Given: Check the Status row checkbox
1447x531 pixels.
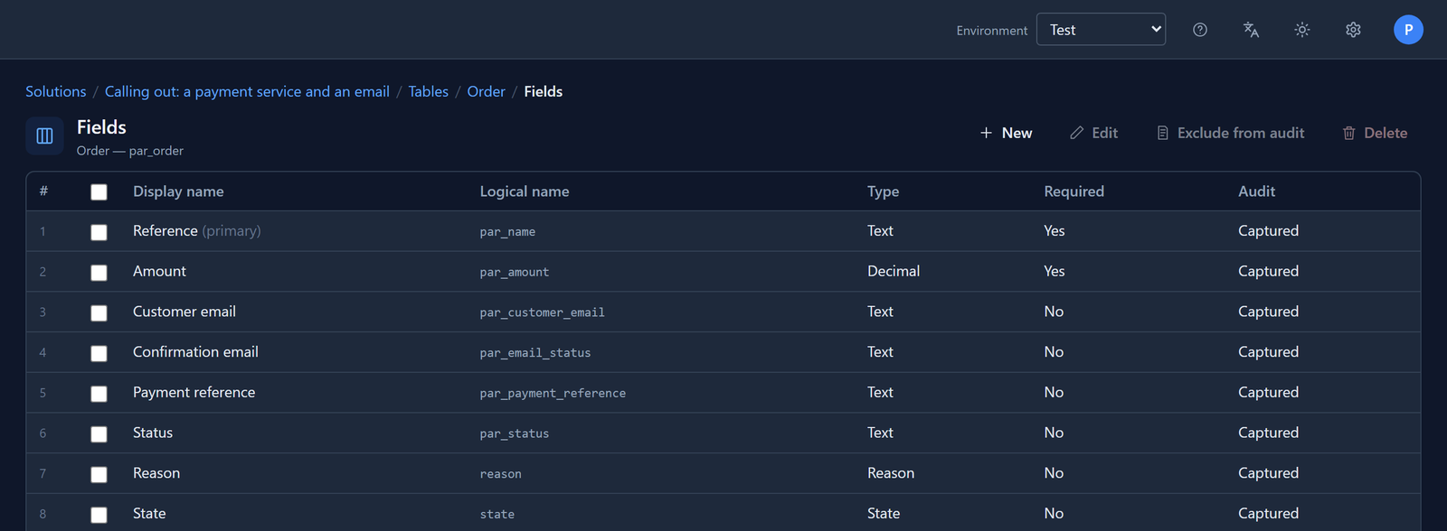Looking at the screenshot, I should [x=99, y=434].
